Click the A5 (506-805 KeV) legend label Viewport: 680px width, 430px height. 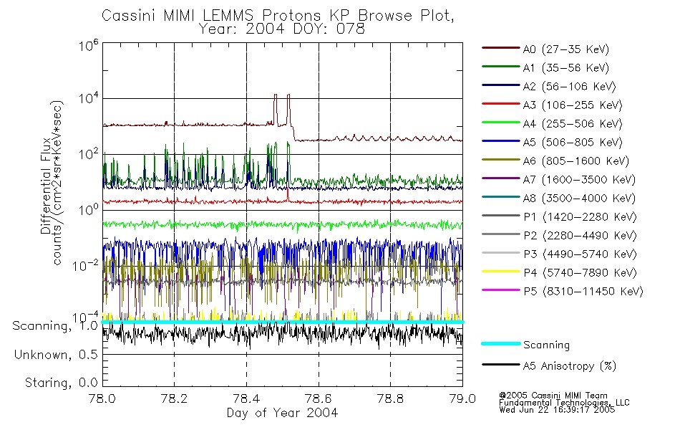point(573,143)
